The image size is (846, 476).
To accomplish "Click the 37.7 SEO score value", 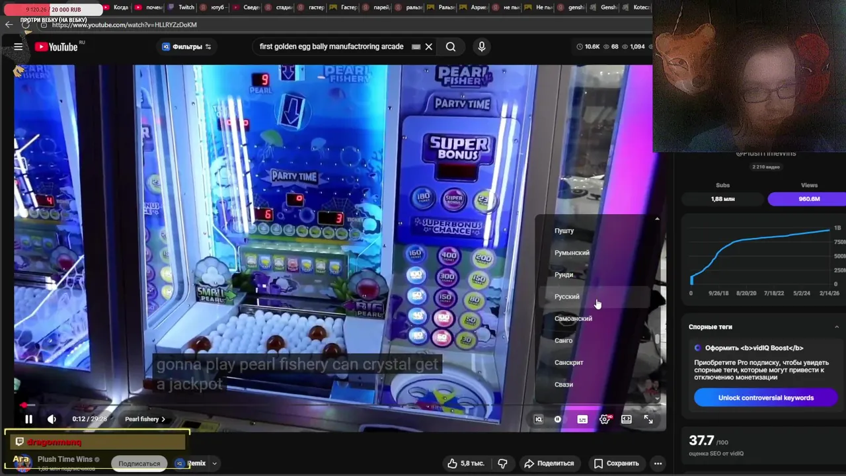I will [x=701, y=440].
